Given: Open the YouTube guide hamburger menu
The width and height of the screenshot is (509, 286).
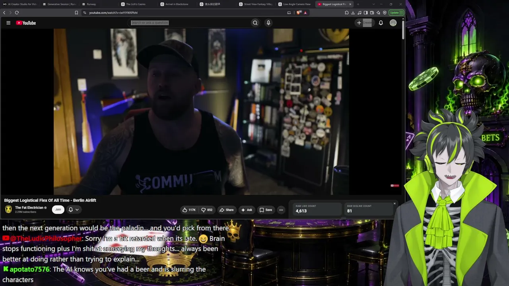Looking at the screenshot, I should click(8, 23).
